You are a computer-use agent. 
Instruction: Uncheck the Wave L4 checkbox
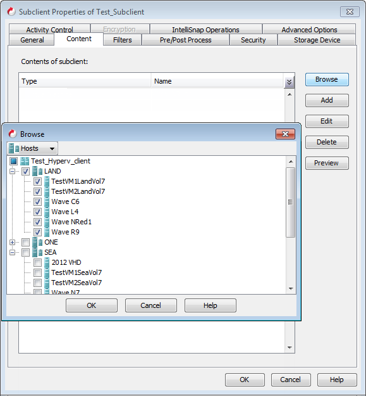(37, 212)
